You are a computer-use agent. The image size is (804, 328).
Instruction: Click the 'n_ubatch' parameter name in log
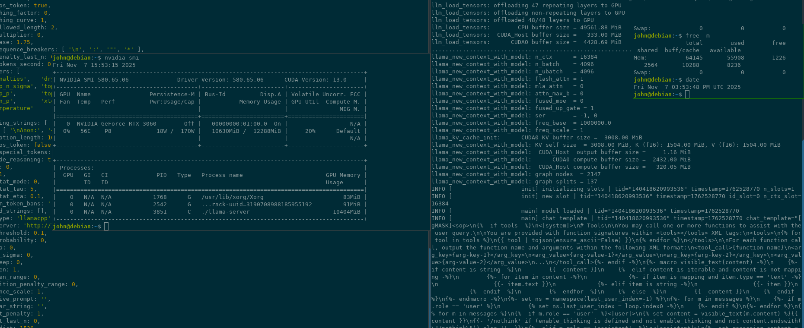pyautogui.click(x=549, y=72)
